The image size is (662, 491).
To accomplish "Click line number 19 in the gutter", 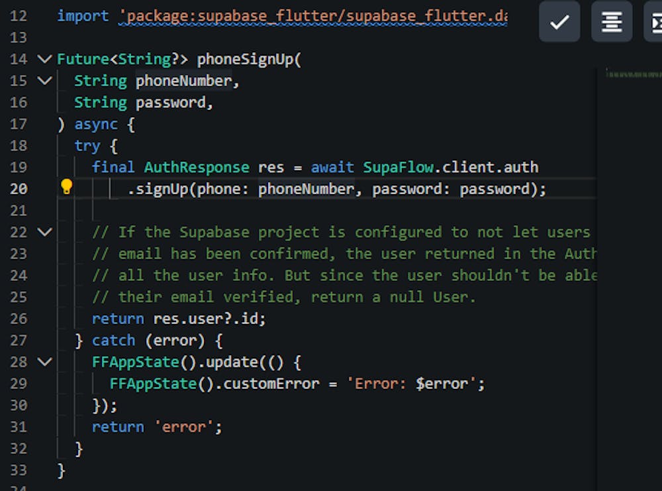I will 19,167.
